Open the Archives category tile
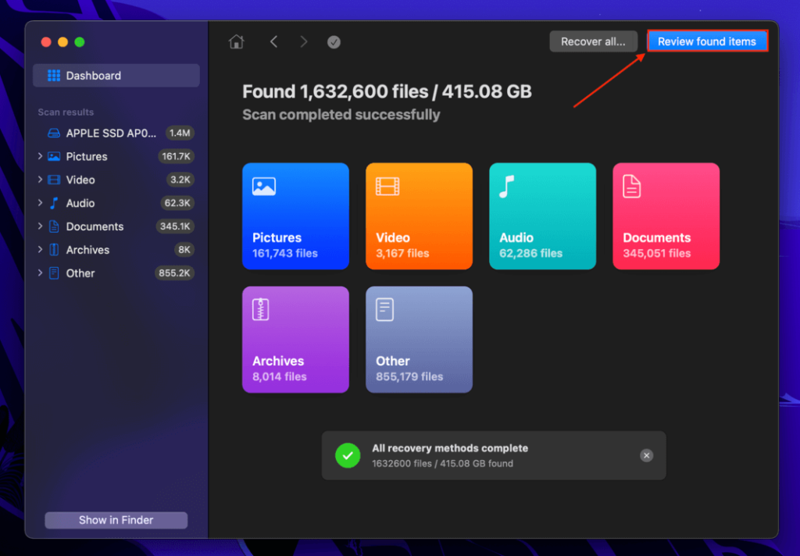 (295, 339)
